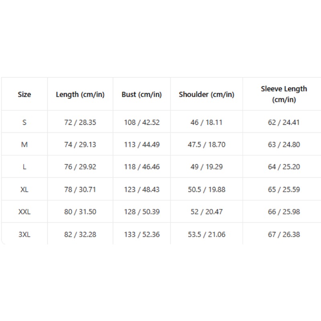Select the 133 / 52.36 bust cell

pyautogui.click(x=142, y=234)
